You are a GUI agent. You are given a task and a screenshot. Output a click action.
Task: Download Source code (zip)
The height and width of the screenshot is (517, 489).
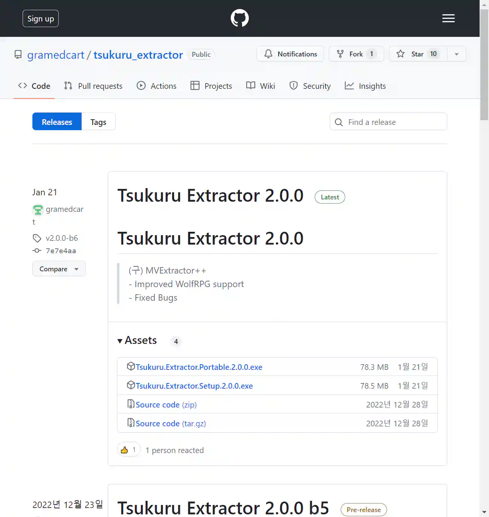click(166, 404)
